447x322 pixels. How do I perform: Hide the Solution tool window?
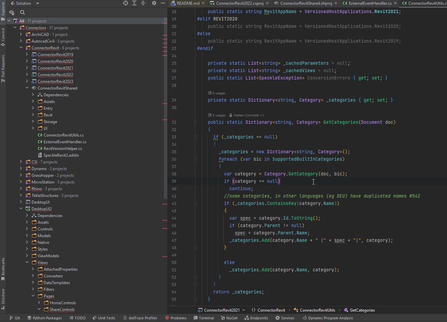click(x=163, y=3)
